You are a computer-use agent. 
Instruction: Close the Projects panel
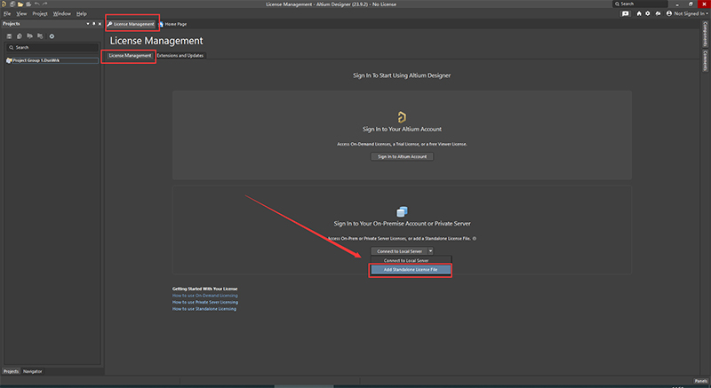(x=100, y=24)
